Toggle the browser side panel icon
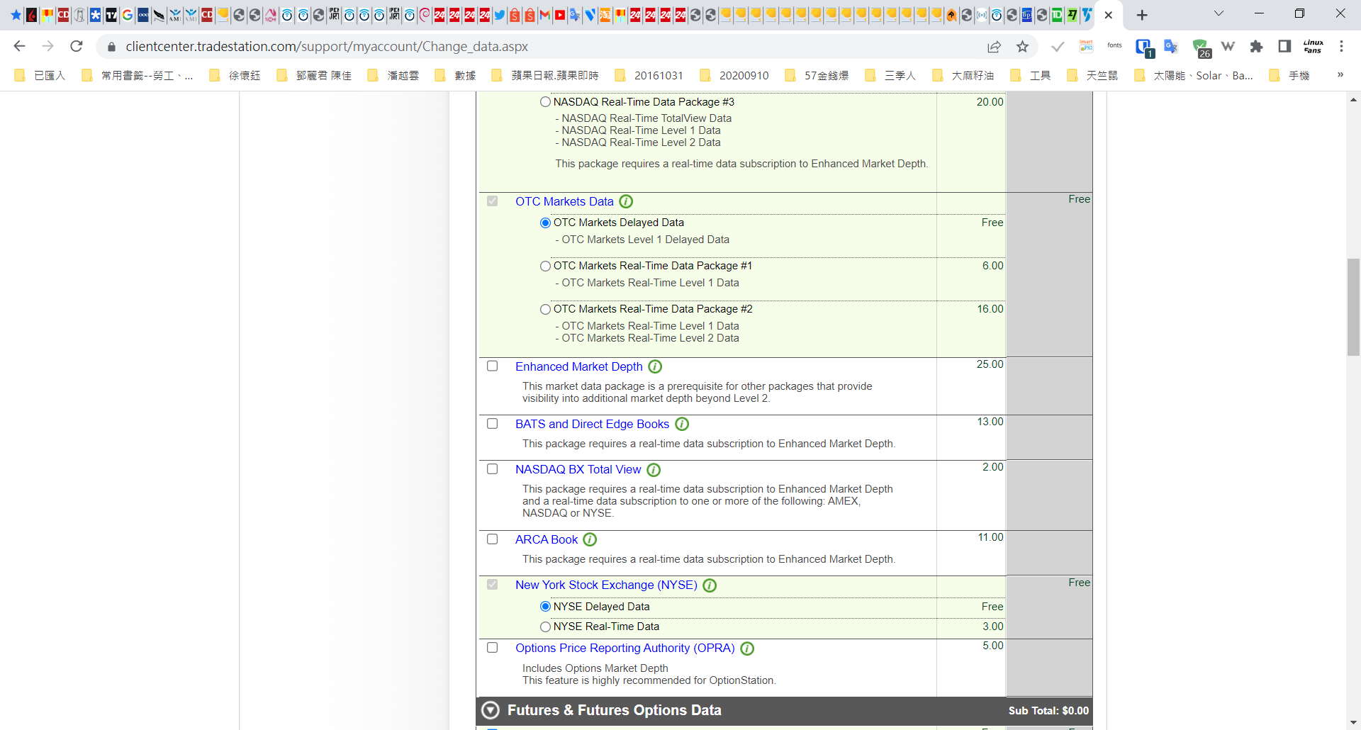 [1284, 46]
